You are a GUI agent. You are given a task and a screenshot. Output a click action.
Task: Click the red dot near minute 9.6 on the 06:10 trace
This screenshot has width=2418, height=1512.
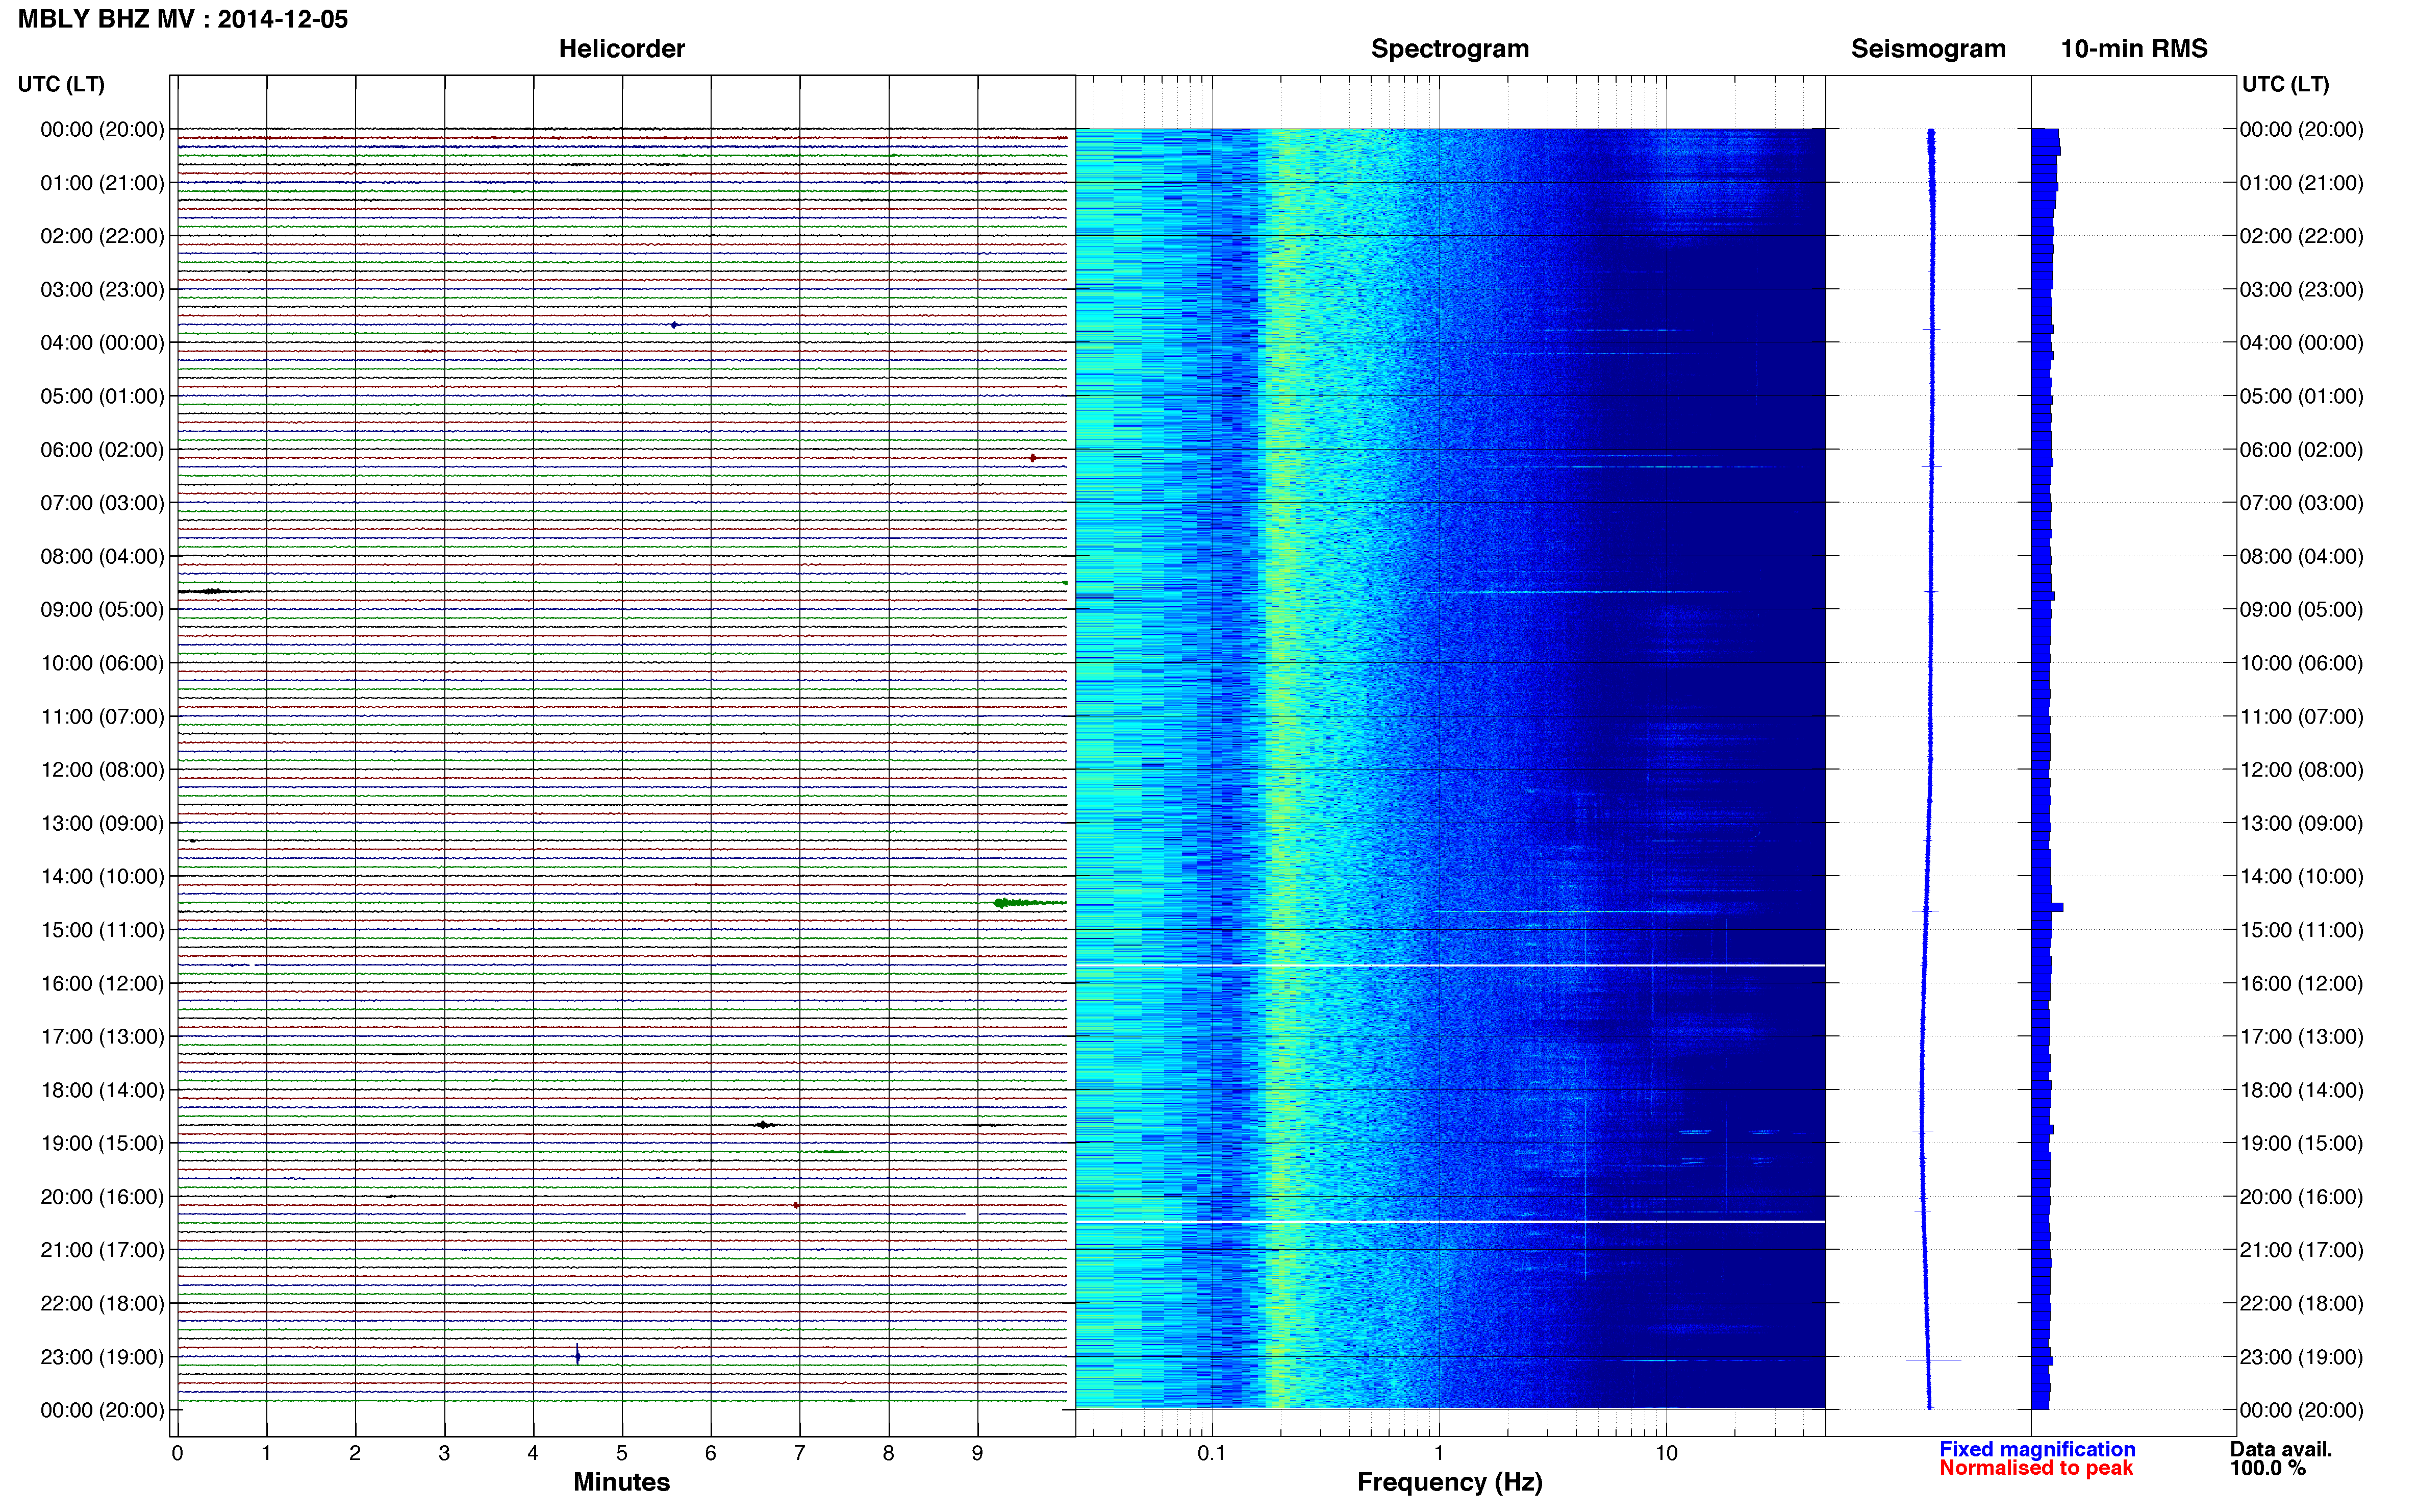(1032, 458)
